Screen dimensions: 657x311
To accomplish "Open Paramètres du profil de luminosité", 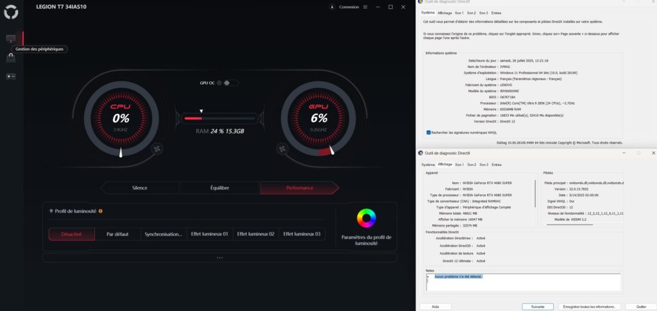I will pos(366,240).
